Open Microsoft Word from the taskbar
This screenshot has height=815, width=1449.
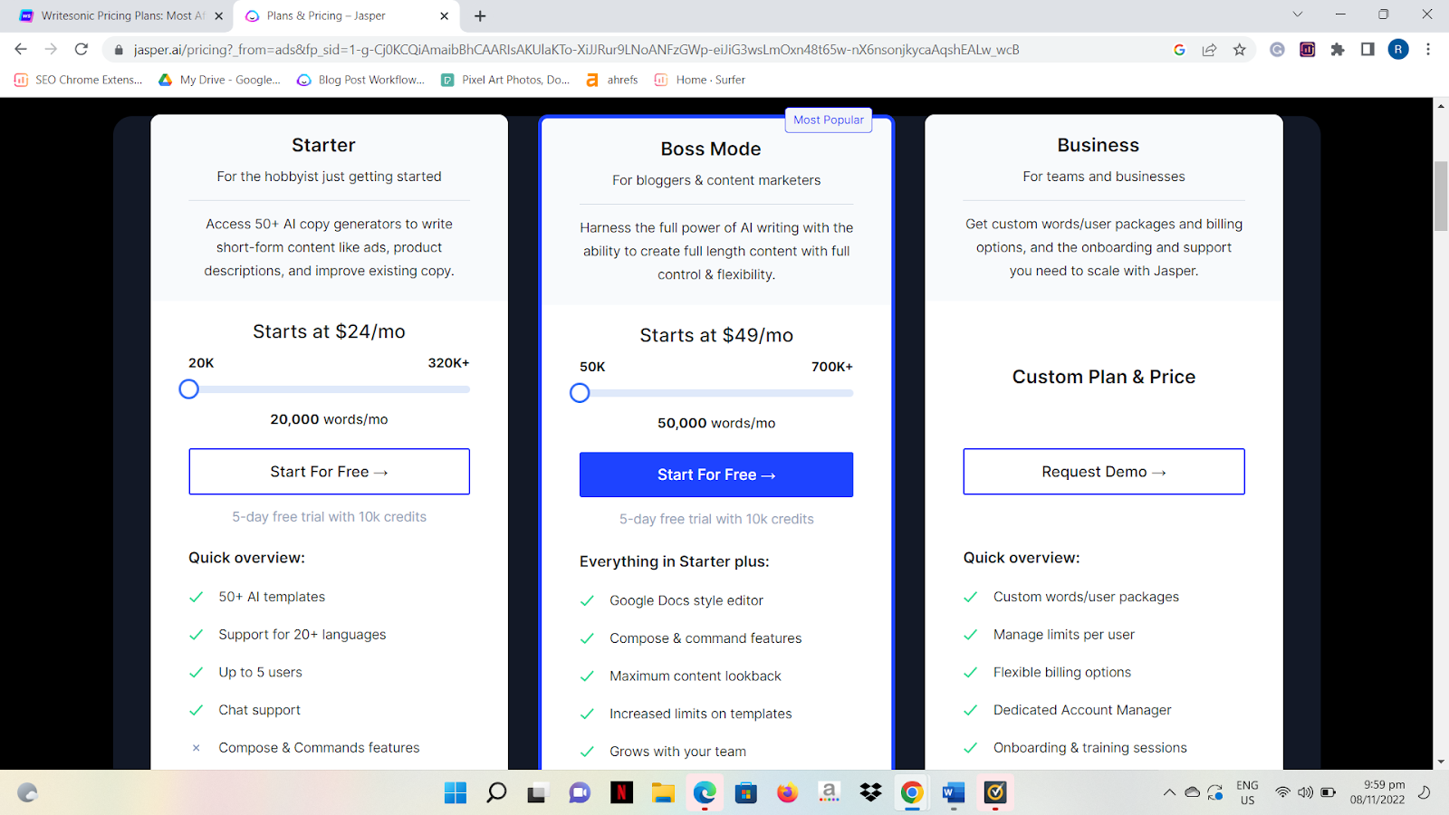point(954,793)
